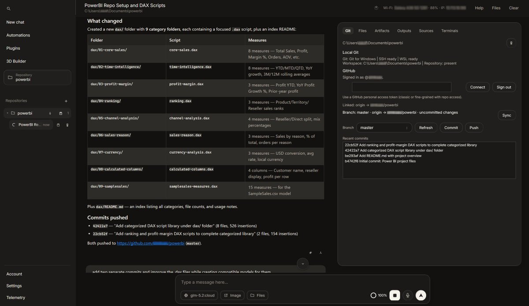Open Account in the sidebar
The width and height of the screenshot is (529, 306).
point(14,274)
